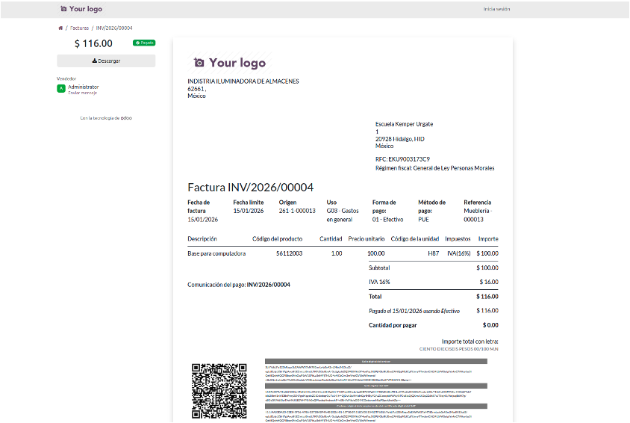Viewport: 630px width, 423px height.
Task: Click the $ 116.00 amount heading
Action: click(x=93, y=43)
